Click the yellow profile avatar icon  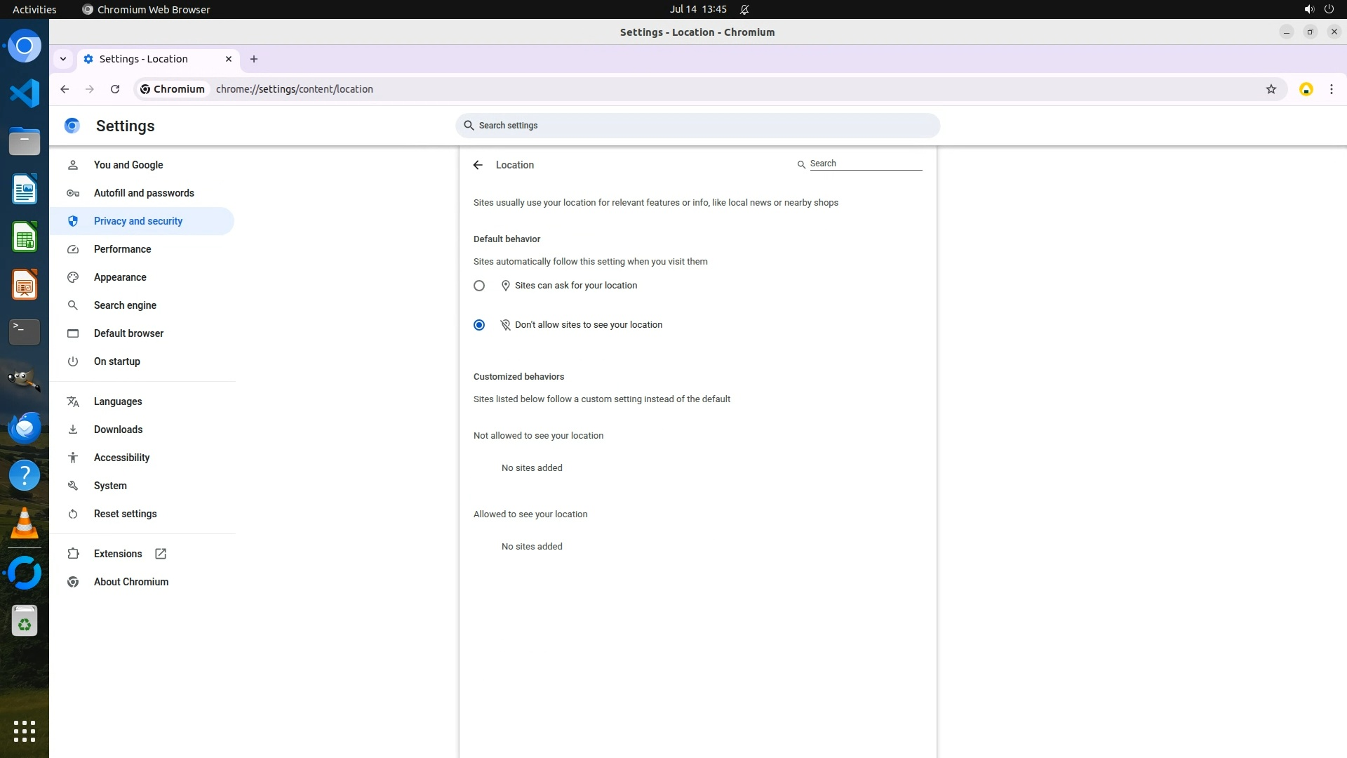1306,89
